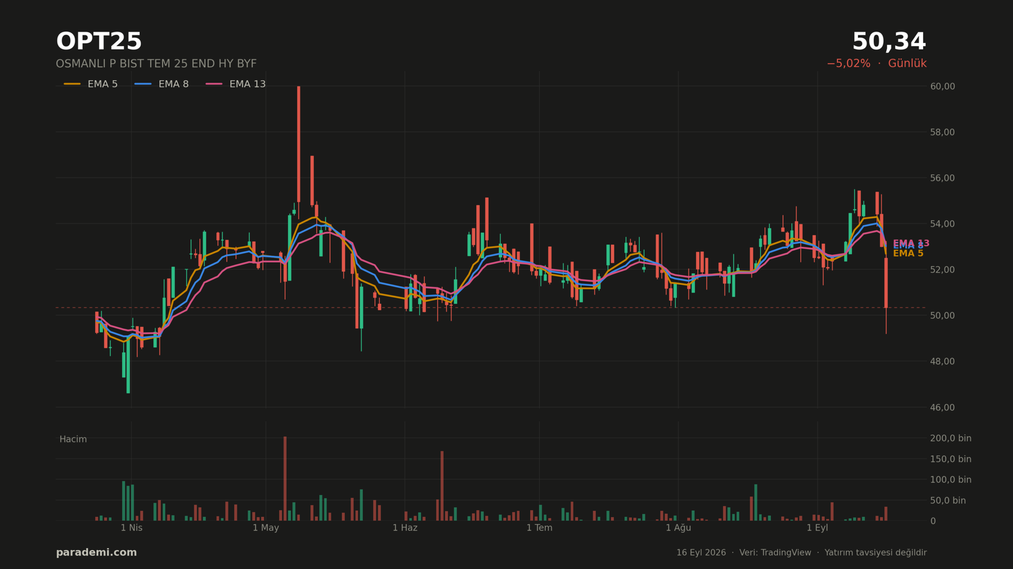This screenshot has width=1013, height=569.
Task: Click the 60,00 price axis label
Action: tap(942, 87)
